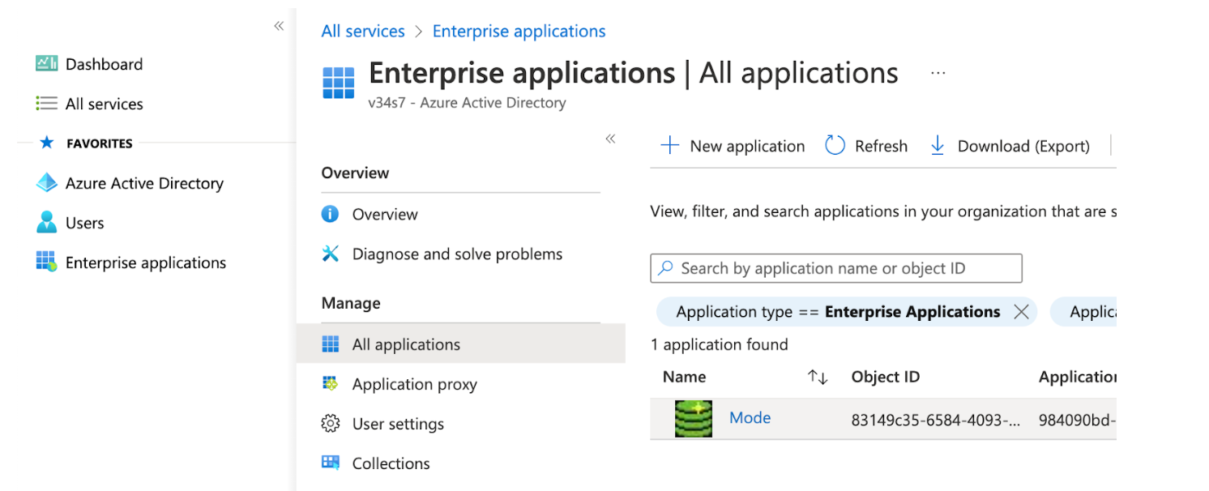The height and width of the screenshot is (491, 1209).
Task: Click Enterprise applications grid icon in sidebar
Action: (47, 262)
